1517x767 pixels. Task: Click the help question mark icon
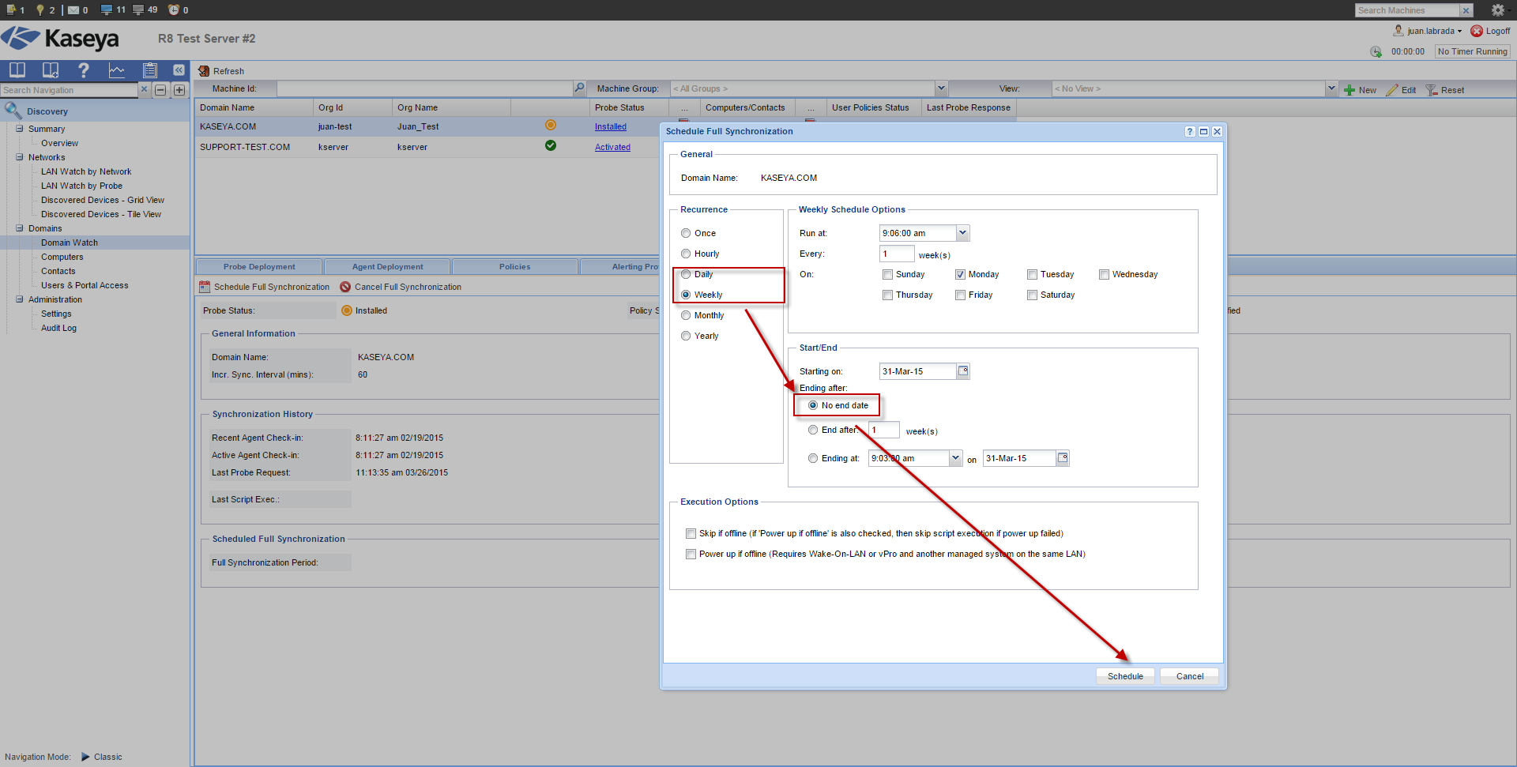coord(83,70)
